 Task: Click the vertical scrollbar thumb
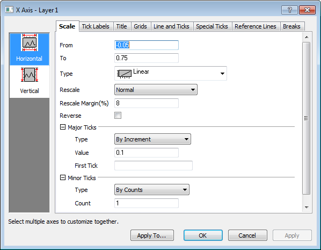click(307, 118)
